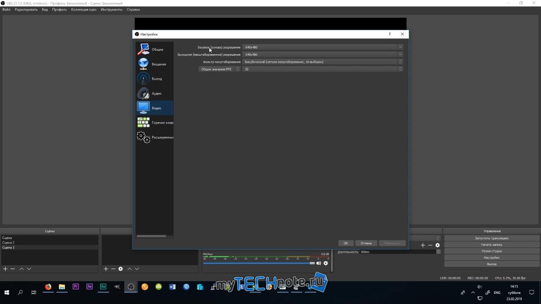Screen dimensions: 541x304
Task: Click the OK button in settings
Action: [x=346, y=243]
